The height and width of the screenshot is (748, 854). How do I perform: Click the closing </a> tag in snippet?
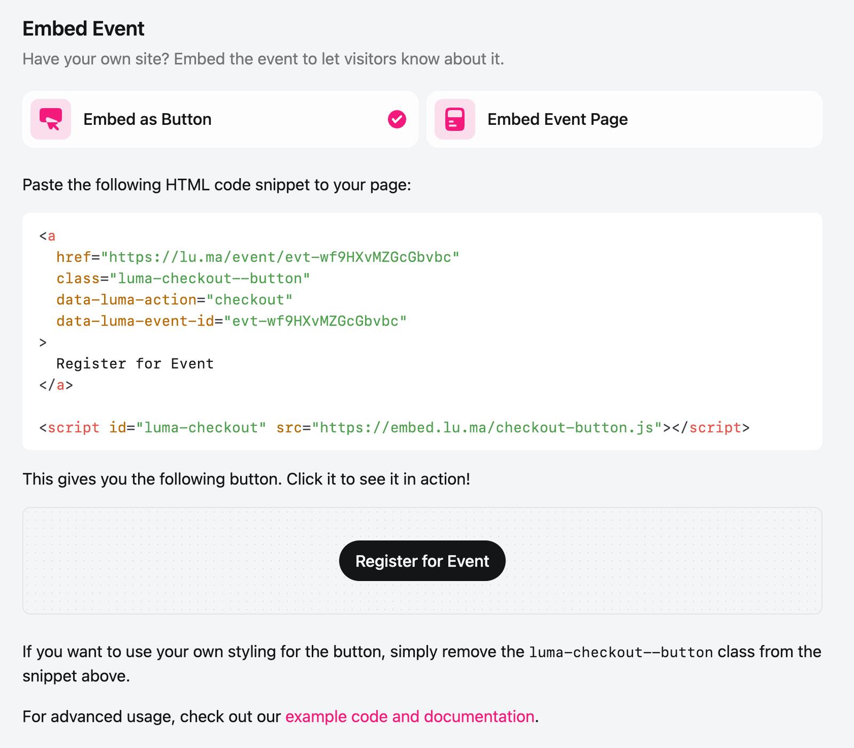click(56, 385)
